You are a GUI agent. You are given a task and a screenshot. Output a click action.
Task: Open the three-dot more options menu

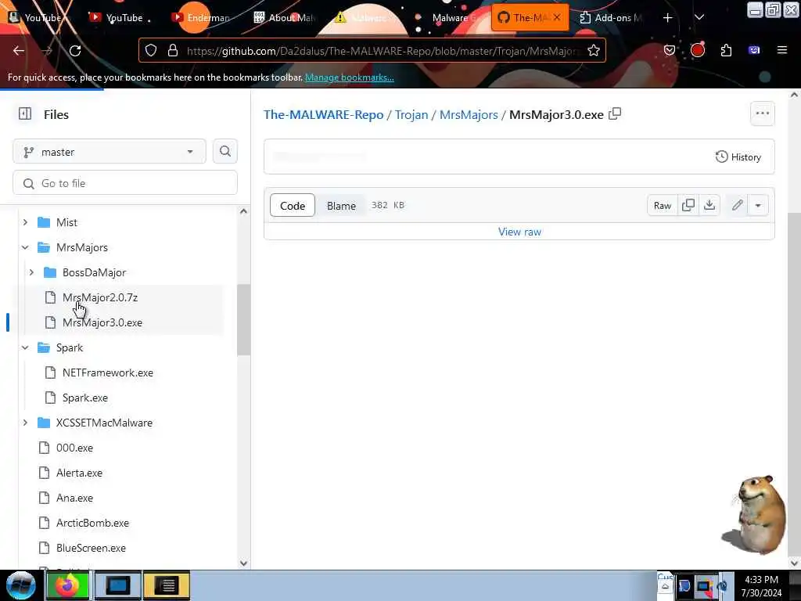point(762,113)
